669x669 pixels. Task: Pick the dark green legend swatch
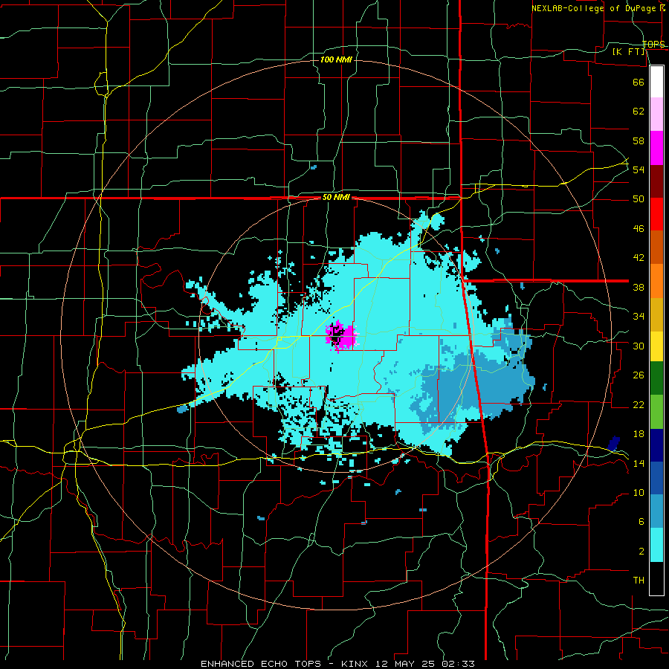656,378
